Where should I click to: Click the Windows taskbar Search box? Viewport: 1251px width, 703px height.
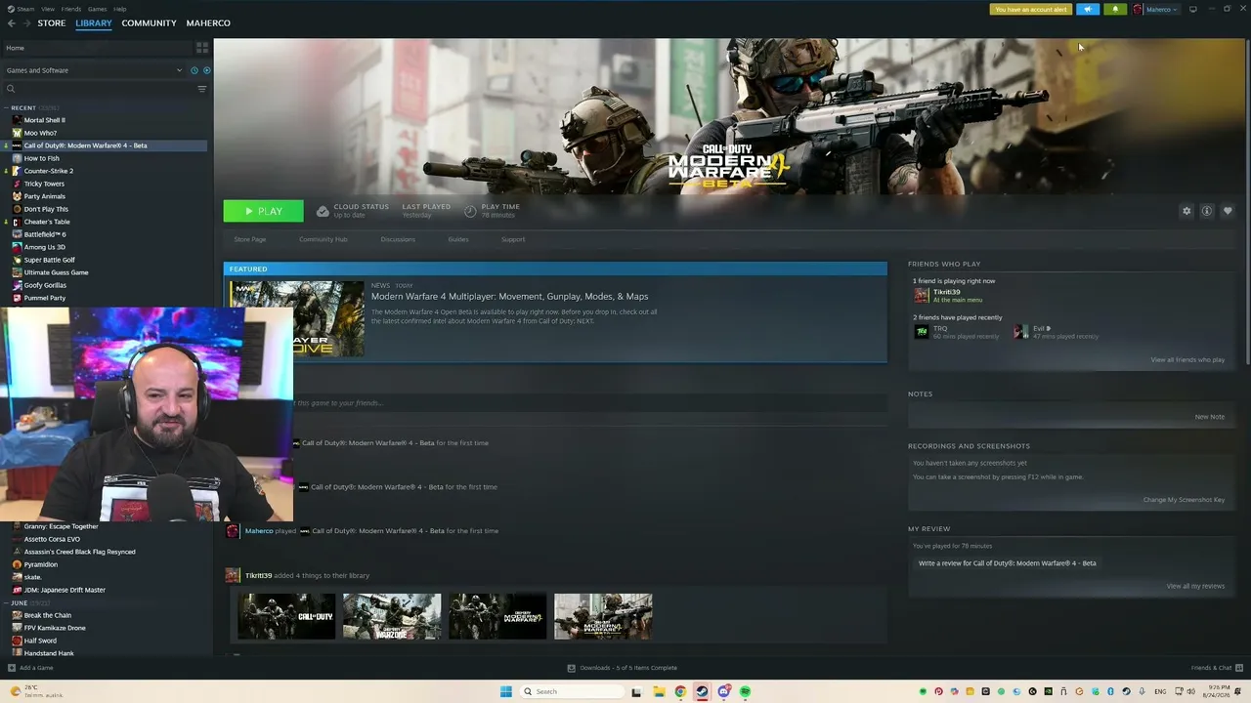[571, 691]
